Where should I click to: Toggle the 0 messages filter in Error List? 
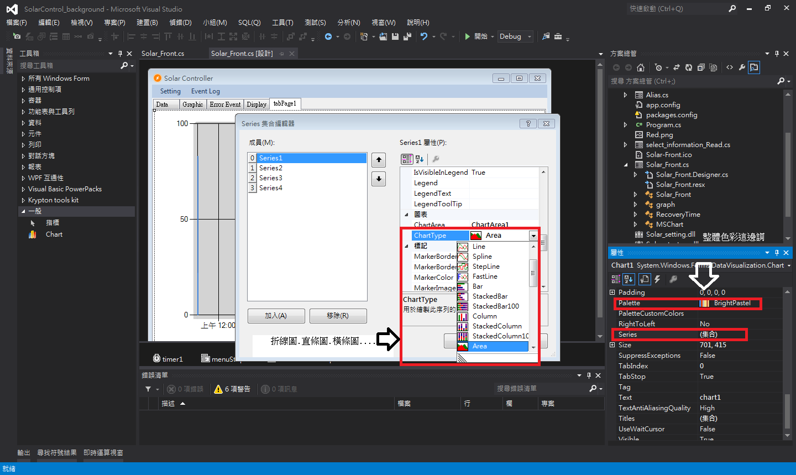279,389
